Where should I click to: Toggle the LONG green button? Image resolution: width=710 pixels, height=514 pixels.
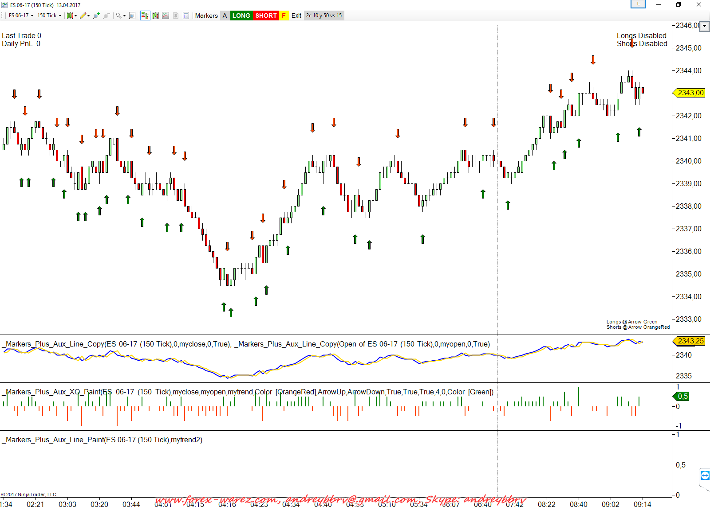[241, 16]
